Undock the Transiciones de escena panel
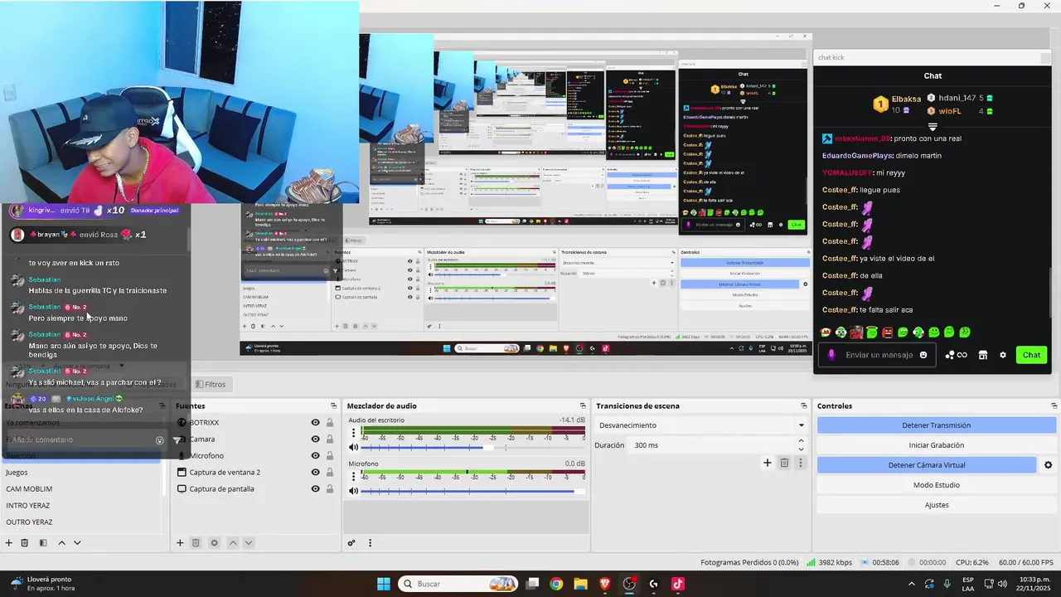 803,406
